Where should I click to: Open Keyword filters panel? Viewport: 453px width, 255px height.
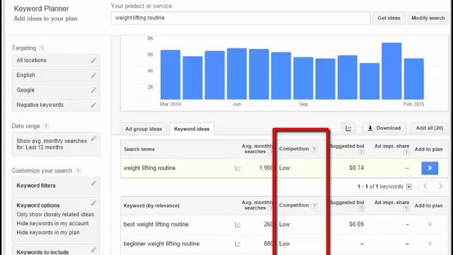coord(56,186)
